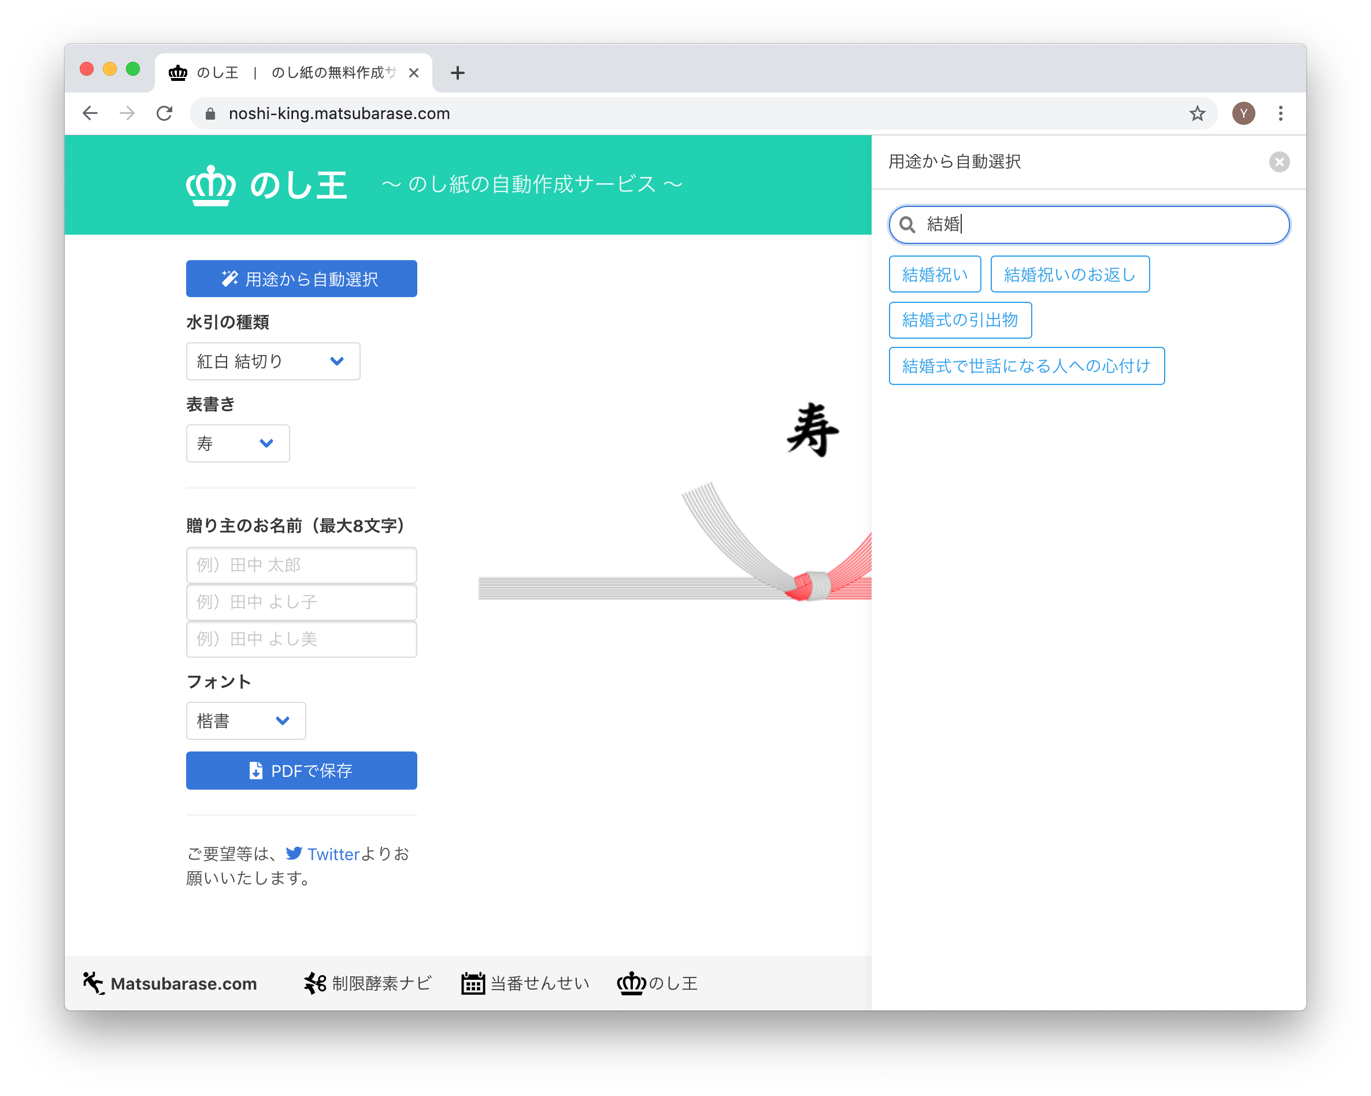
Task: Dismiss the 用途から自動選択 panel with its X icon
Action: pyautogui.click(x=1279, y=162)
